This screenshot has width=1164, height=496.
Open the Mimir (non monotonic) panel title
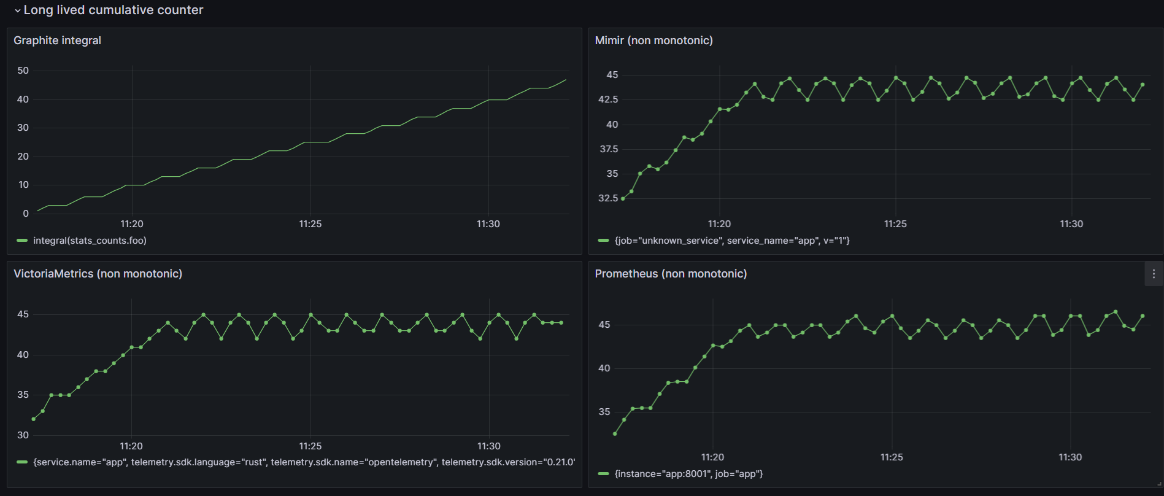tap(653, 41)
